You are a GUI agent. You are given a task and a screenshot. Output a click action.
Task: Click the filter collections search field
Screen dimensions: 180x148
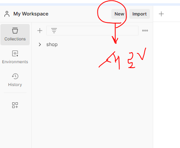[92, 31]
